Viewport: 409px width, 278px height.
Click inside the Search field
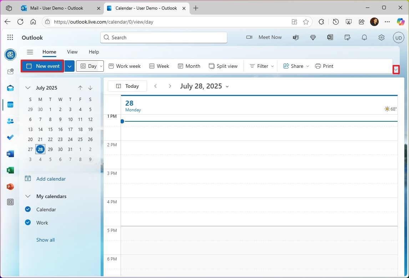[x=163, y=37]
